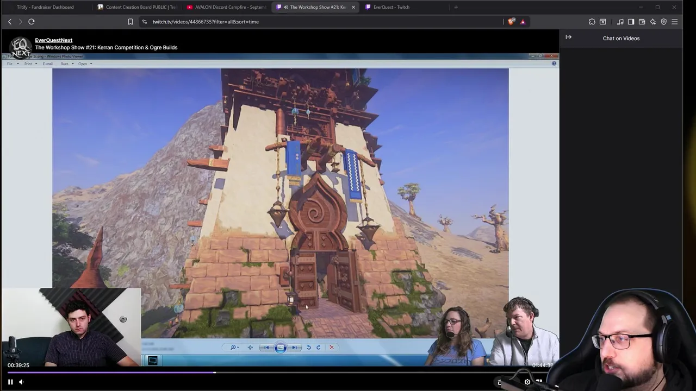Click the EQ Next channel avatar logo
This screenshot has height=391, width=696.
(x=21, y=47)
